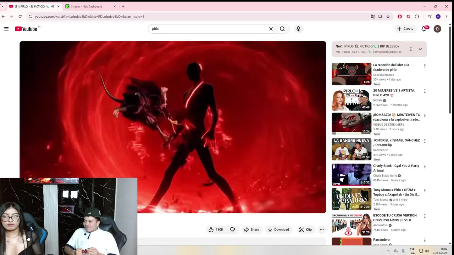Open the playlist panel three-dot menu
The image size is (454, 255).
(411, 49)
